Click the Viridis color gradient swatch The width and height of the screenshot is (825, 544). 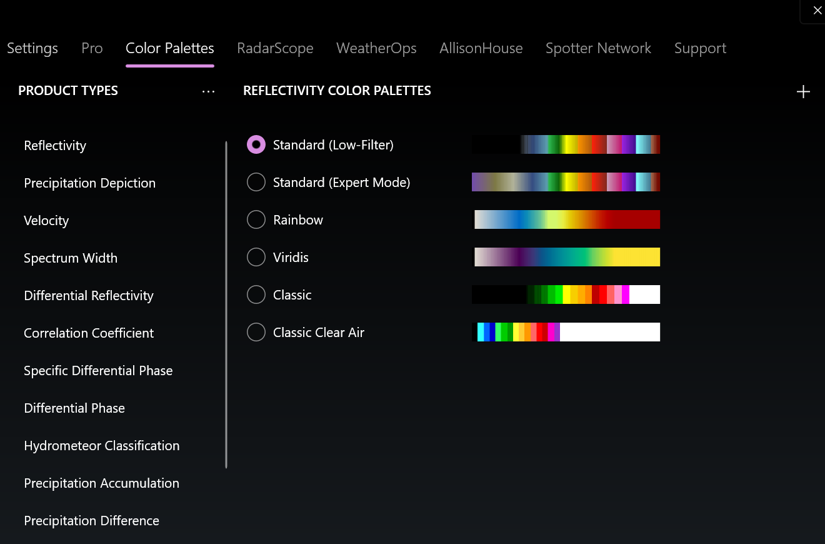click(x=566, y=257)
